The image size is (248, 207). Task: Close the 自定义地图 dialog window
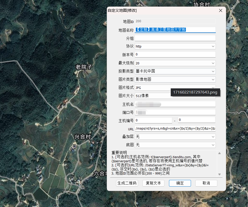click(x=221, y=10)
